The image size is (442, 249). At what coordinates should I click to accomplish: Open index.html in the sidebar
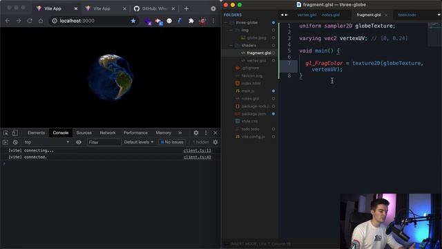click(x=251, y=84)
